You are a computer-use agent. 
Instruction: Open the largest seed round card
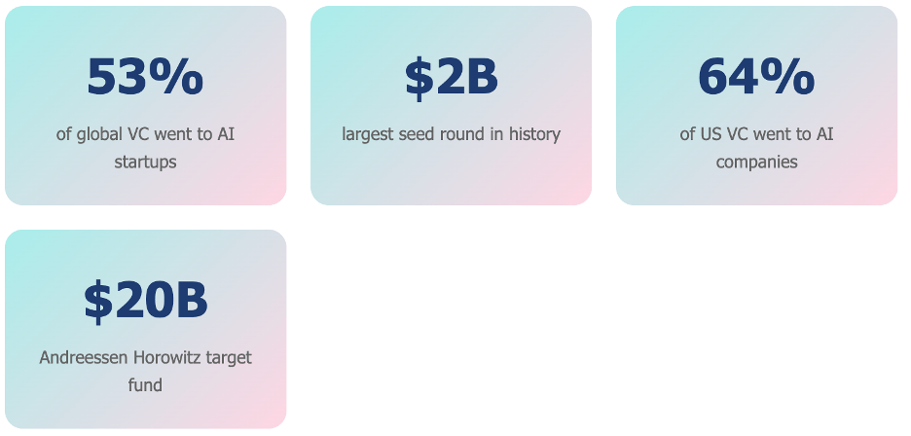(451, 105)
